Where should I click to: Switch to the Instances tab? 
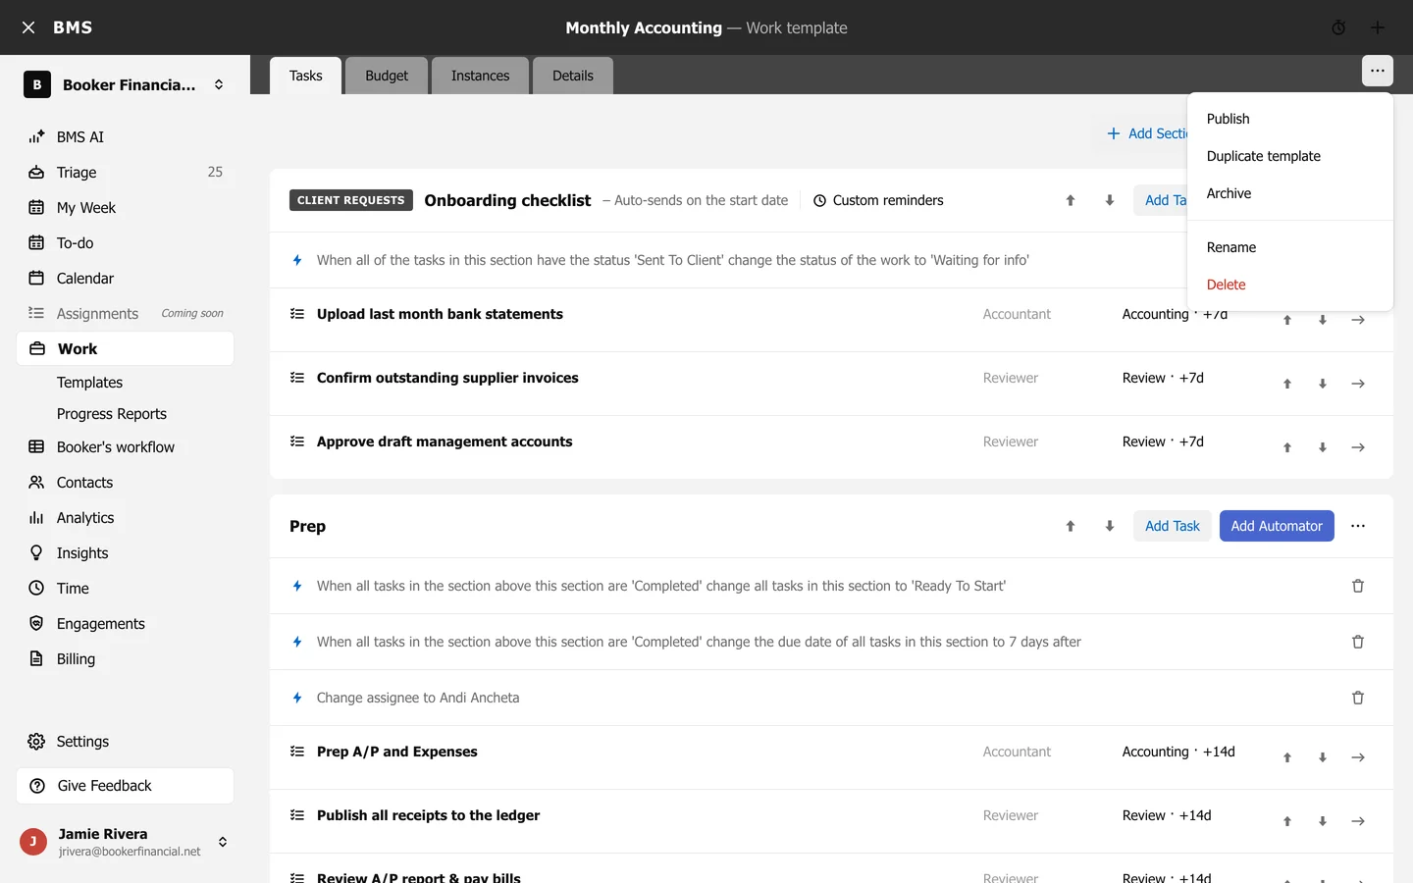481,76
